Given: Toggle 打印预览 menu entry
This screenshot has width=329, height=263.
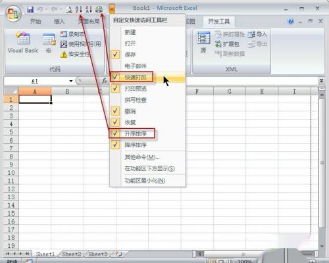Looking at the screenshot, I should click(x=147, y=89).
